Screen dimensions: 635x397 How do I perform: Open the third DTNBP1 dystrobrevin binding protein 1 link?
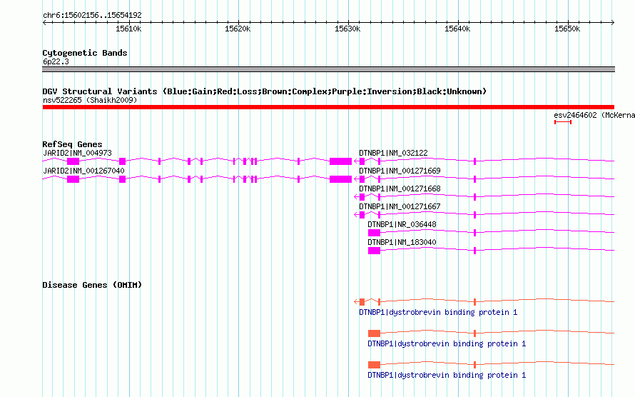[447, 375]
